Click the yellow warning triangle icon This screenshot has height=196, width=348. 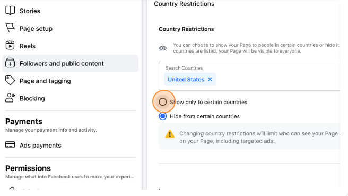click(170, 134)
